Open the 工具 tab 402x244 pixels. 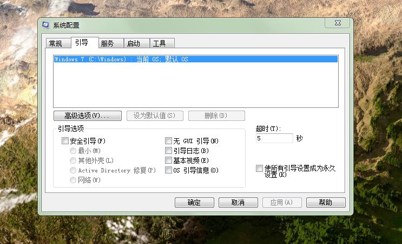click(x=162, y=43)
